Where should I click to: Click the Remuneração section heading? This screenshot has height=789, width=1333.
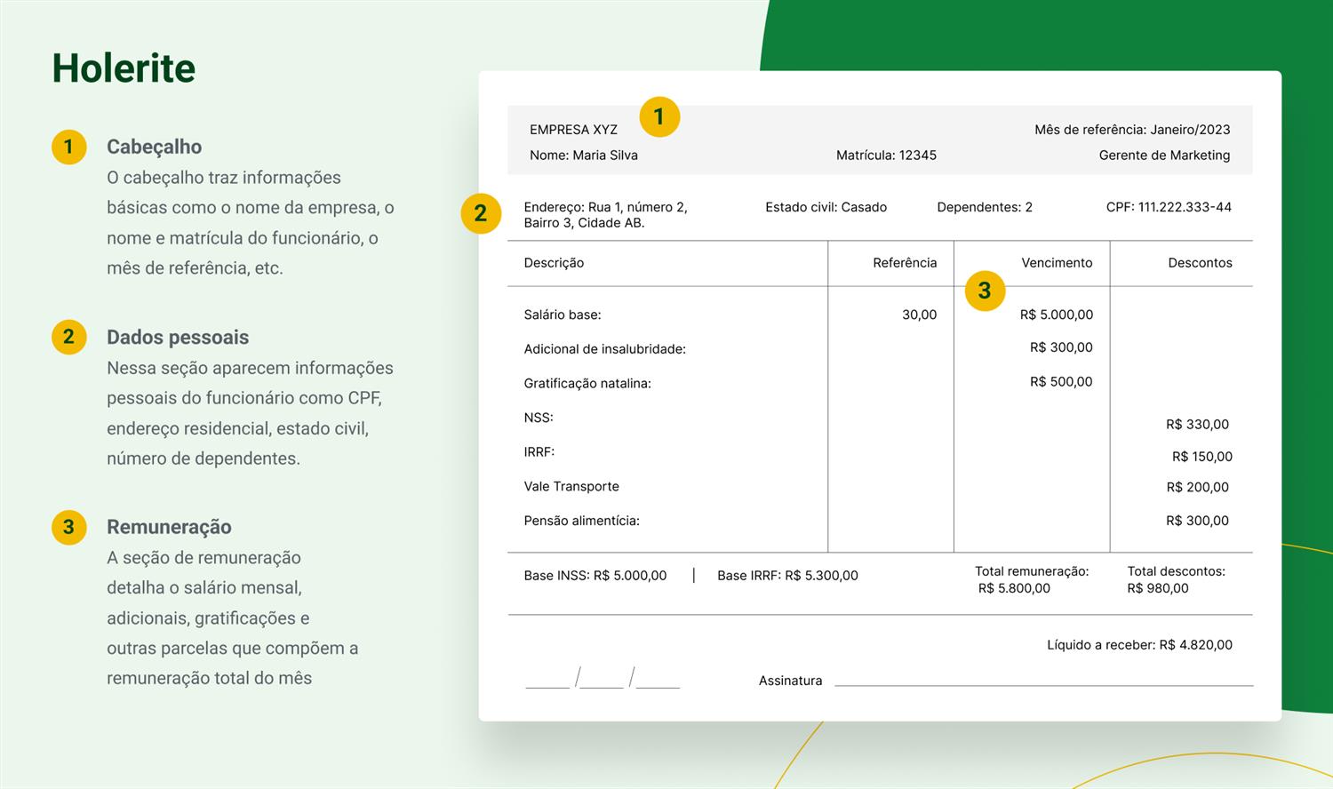pyautogui.click(x=169, y=527)
